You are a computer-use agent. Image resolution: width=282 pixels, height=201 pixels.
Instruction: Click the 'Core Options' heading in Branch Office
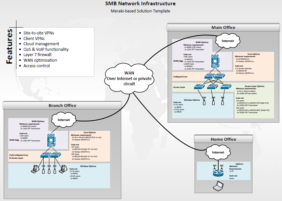point(90,132)
